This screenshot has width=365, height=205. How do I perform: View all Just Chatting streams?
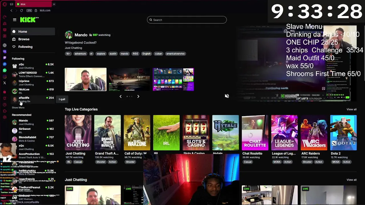[x=351, y=180]
